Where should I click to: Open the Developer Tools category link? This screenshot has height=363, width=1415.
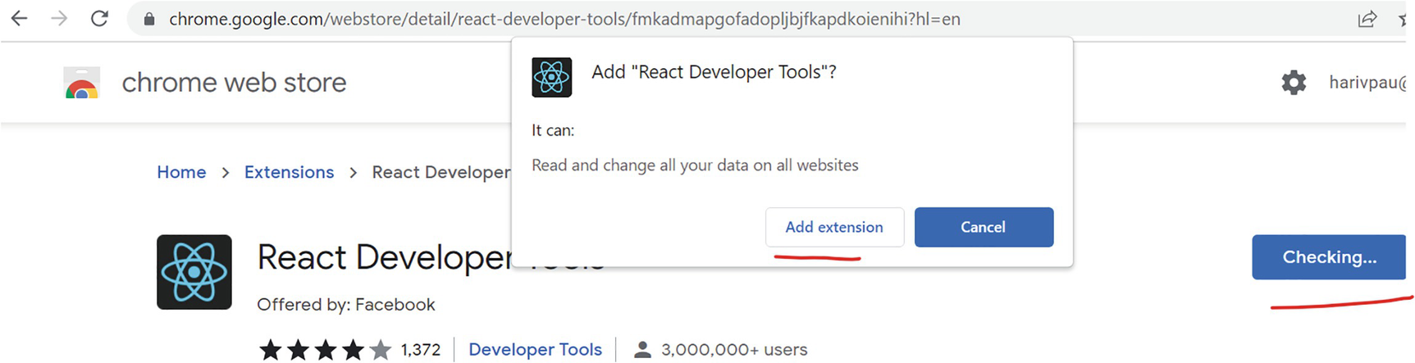[535, 350]
